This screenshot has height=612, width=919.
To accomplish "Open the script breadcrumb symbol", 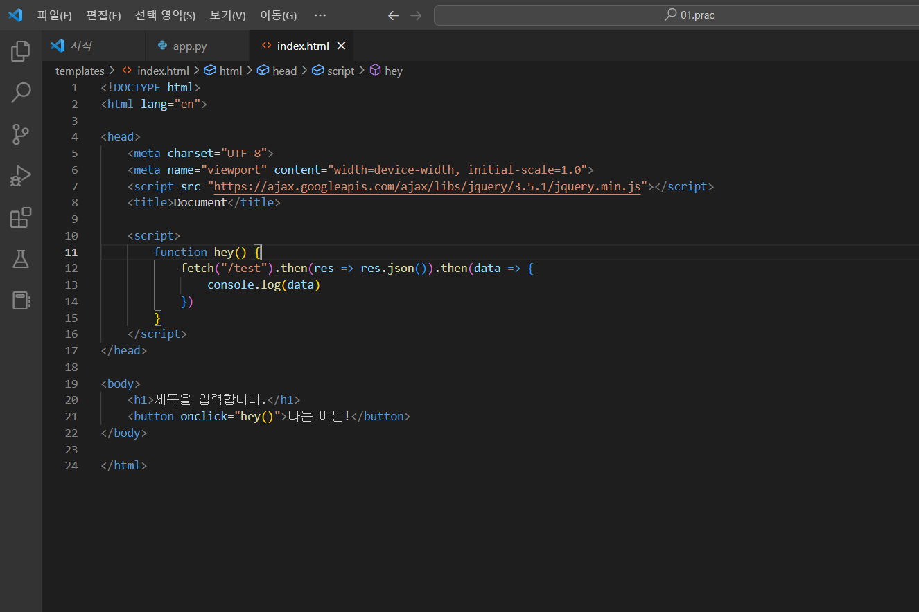I will 333,71.
